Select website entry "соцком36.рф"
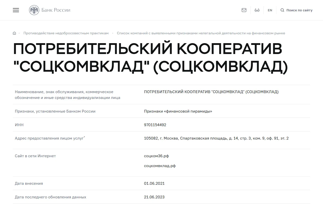 (156, 156)
